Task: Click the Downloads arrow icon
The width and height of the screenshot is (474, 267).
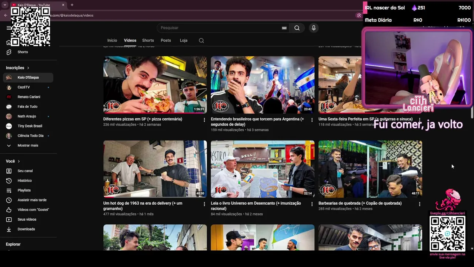Action: pos(9,229)
